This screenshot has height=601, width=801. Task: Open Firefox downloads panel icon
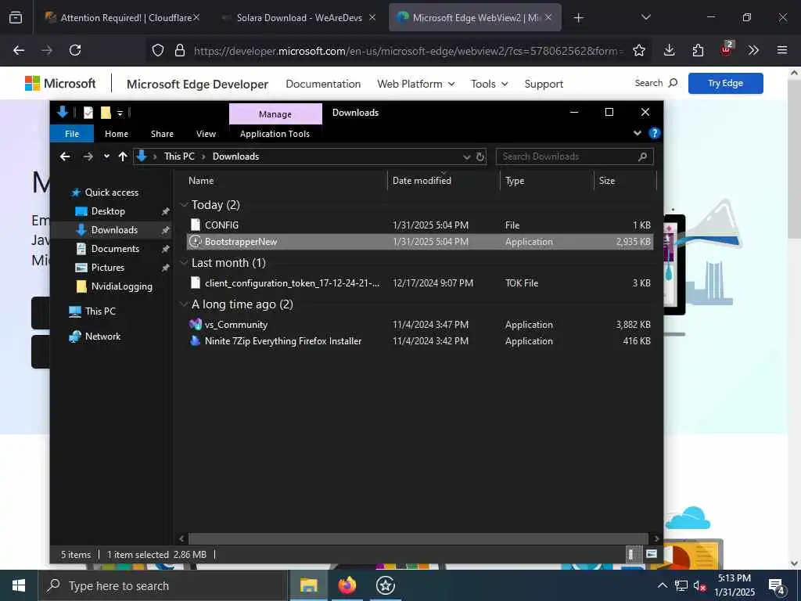click(670, 50)
